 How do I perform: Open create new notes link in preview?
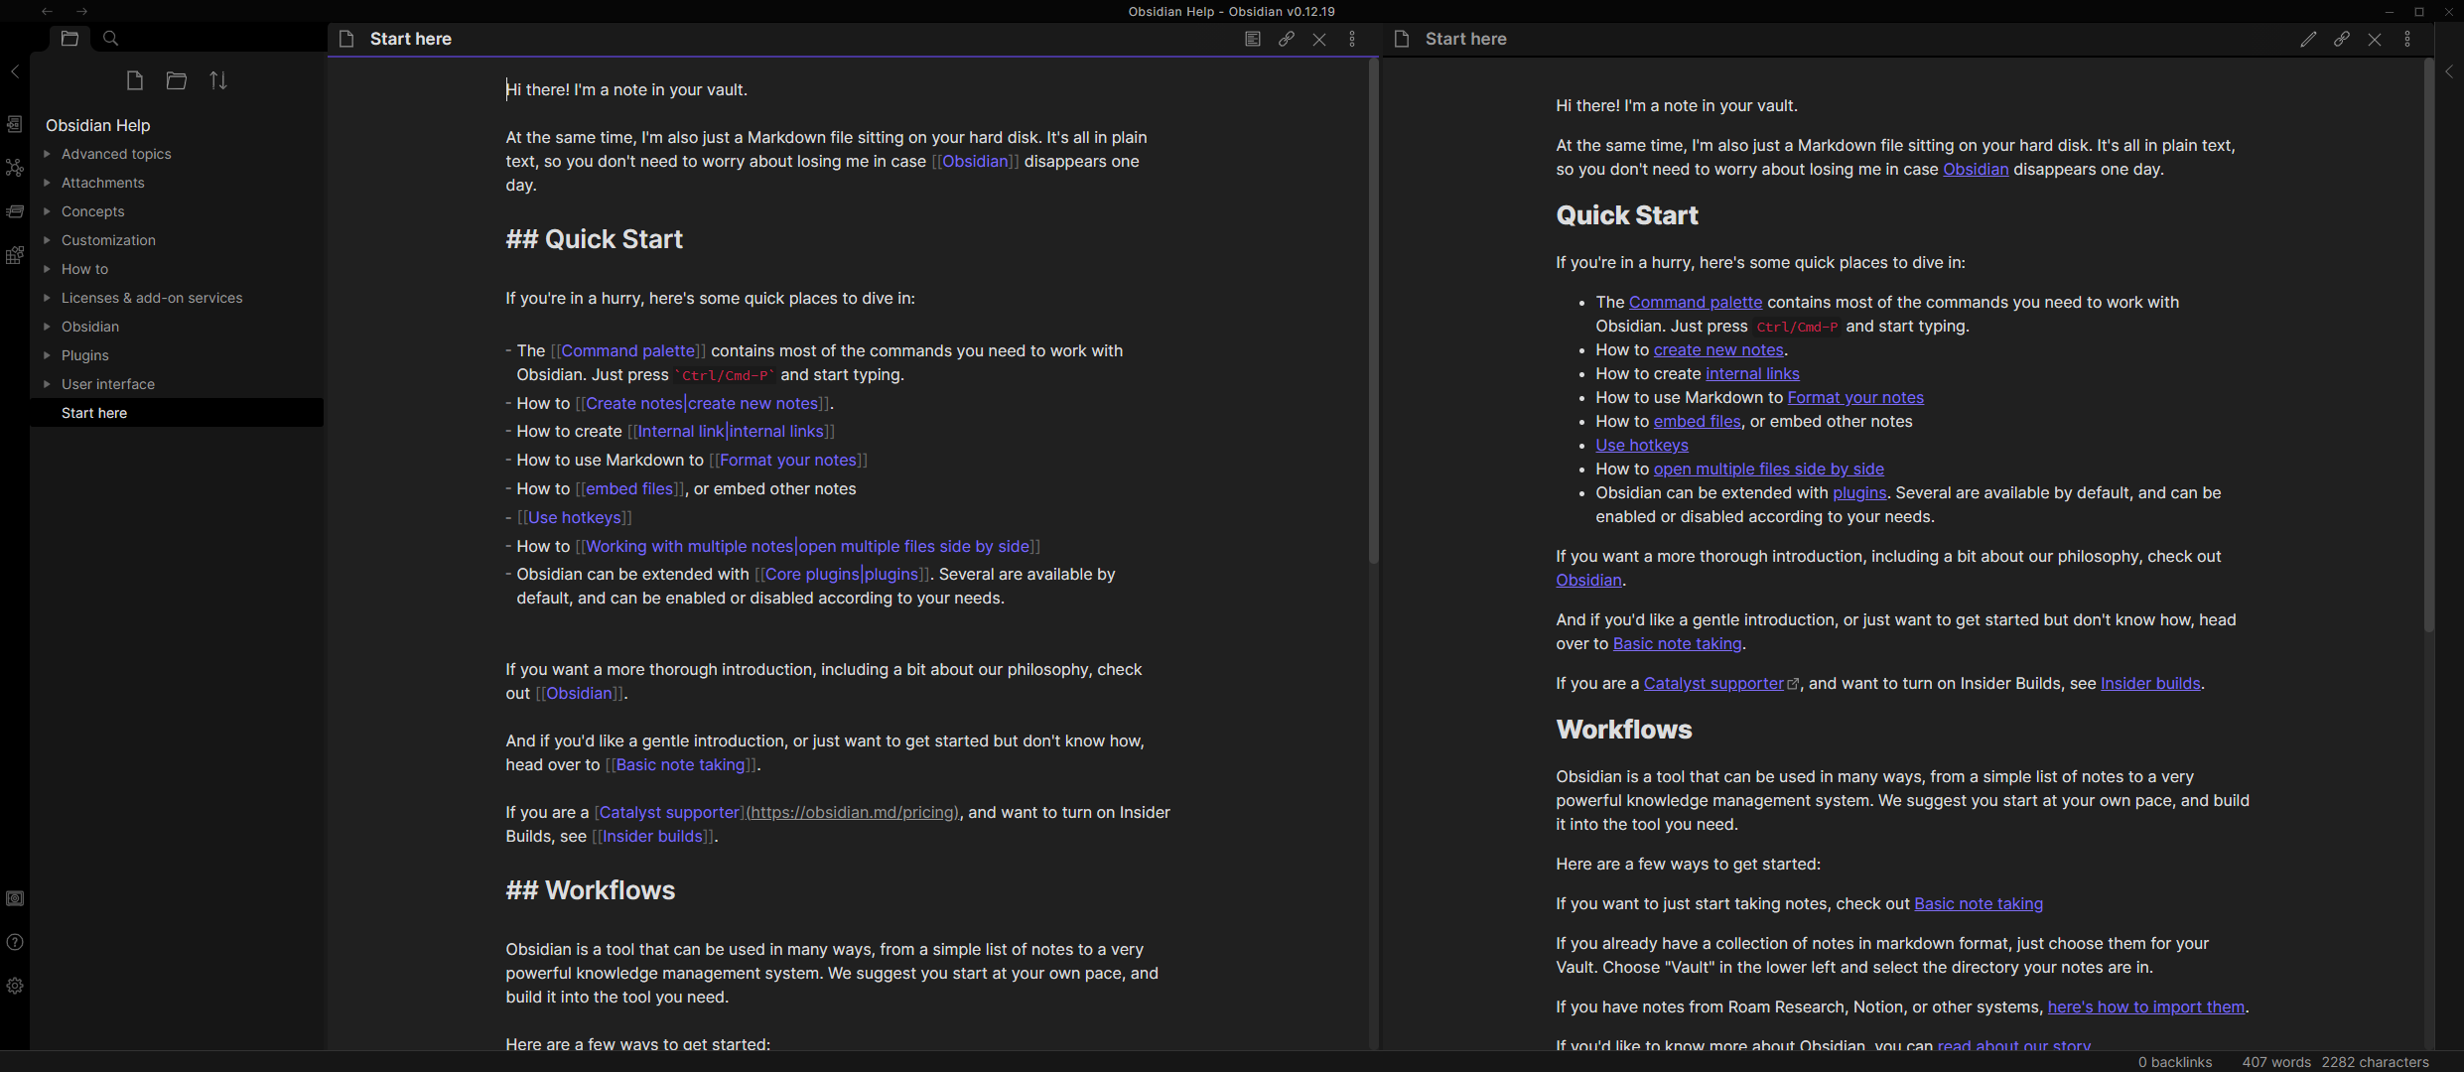1717,349
